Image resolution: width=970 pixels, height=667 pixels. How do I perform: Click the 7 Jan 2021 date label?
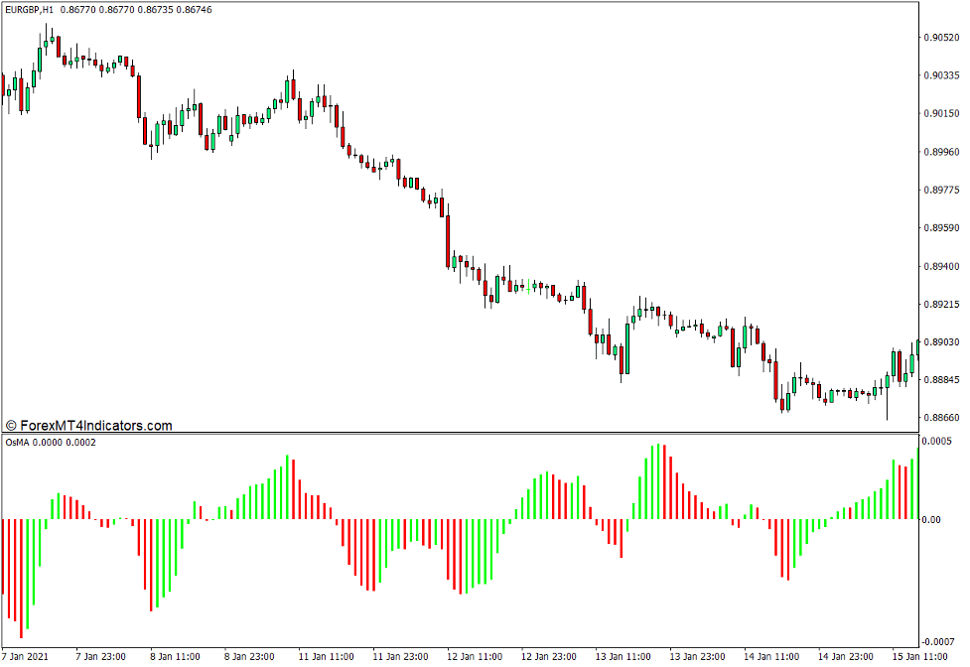[x=27, y=656]
